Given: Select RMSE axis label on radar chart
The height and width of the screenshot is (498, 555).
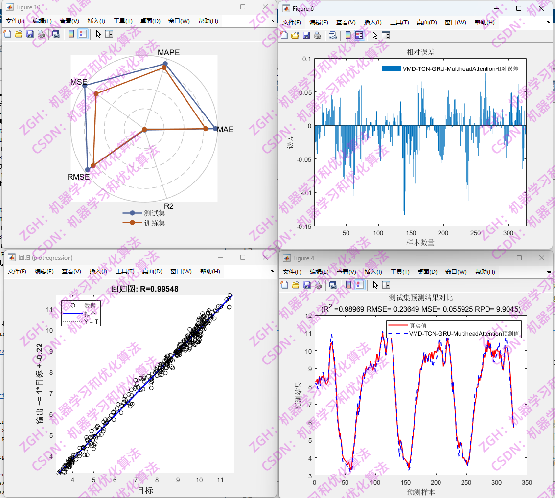Looking at the screenshot, I should tap(79, 177).
